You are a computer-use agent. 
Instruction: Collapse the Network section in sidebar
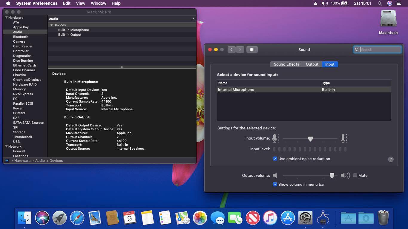(6, 146)
